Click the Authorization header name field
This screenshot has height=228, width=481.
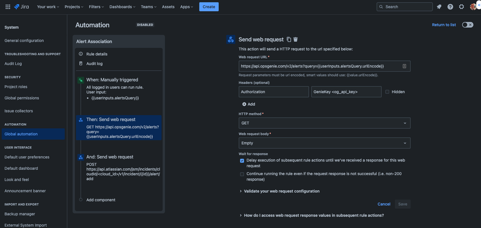point(274,92)
